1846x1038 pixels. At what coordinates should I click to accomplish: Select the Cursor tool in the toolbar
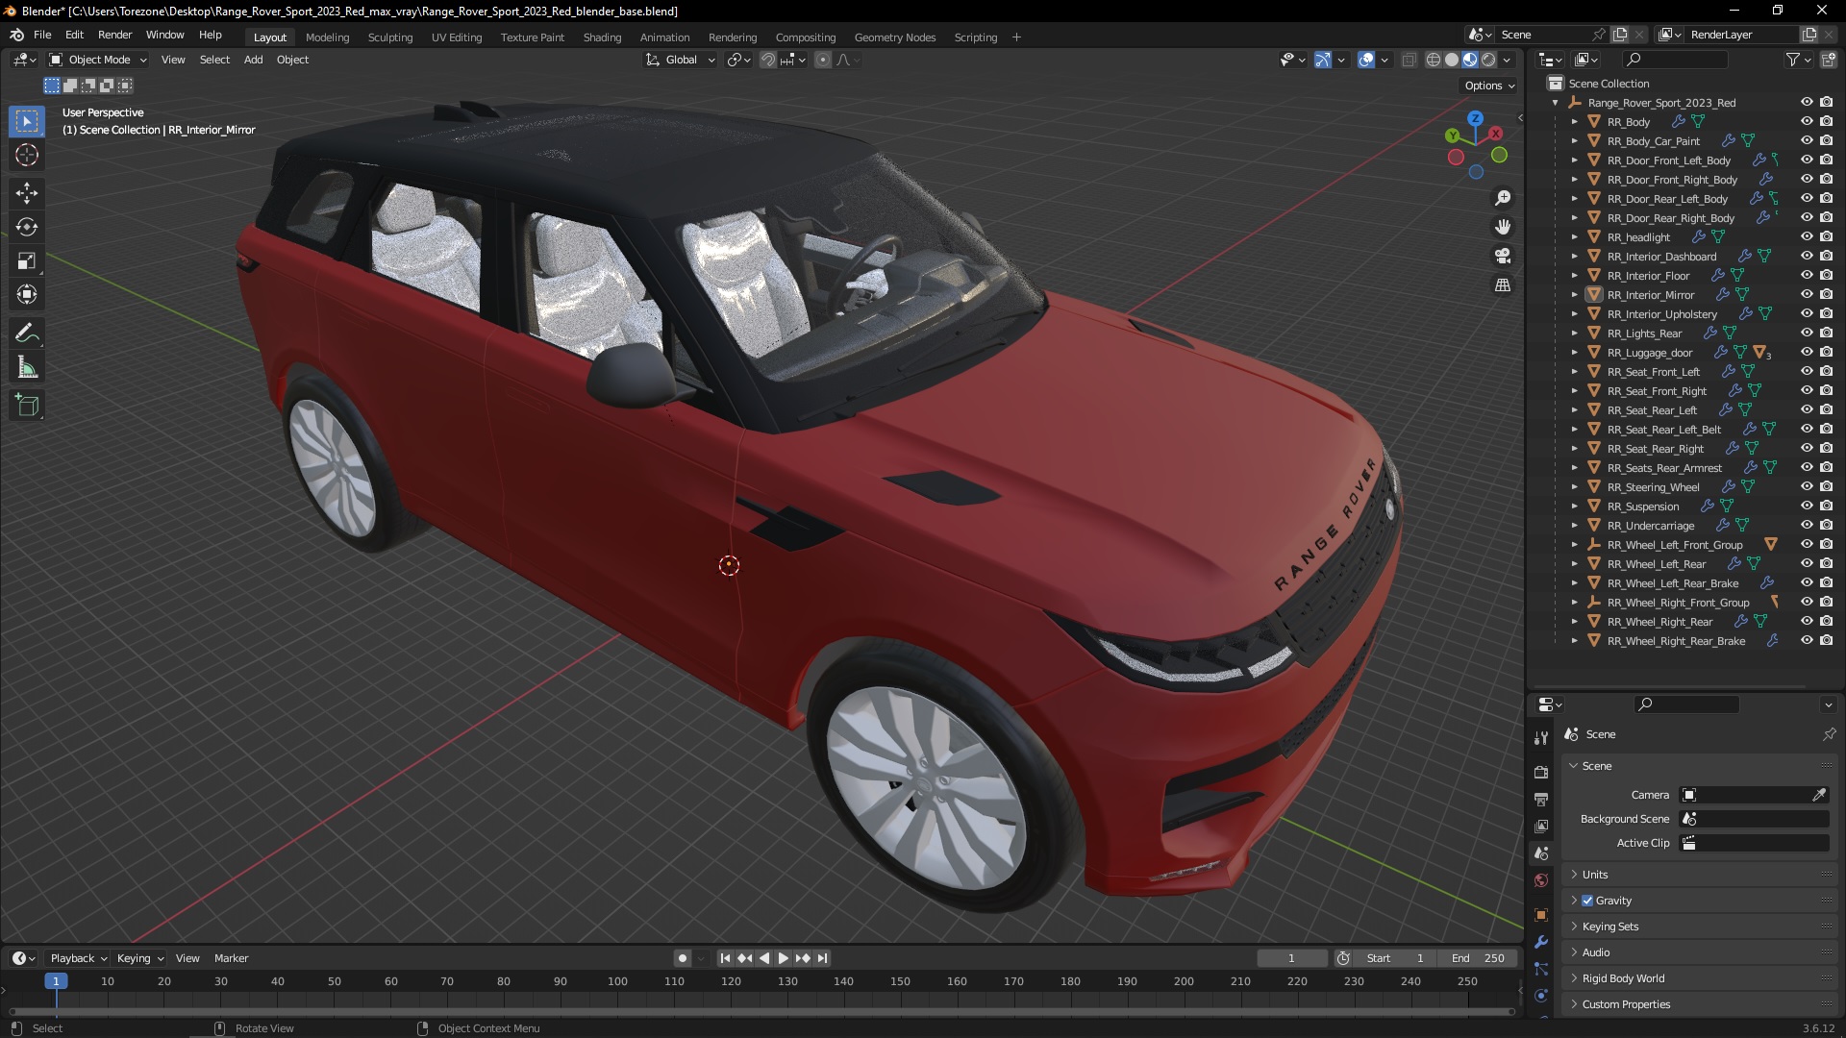[27, 155]
